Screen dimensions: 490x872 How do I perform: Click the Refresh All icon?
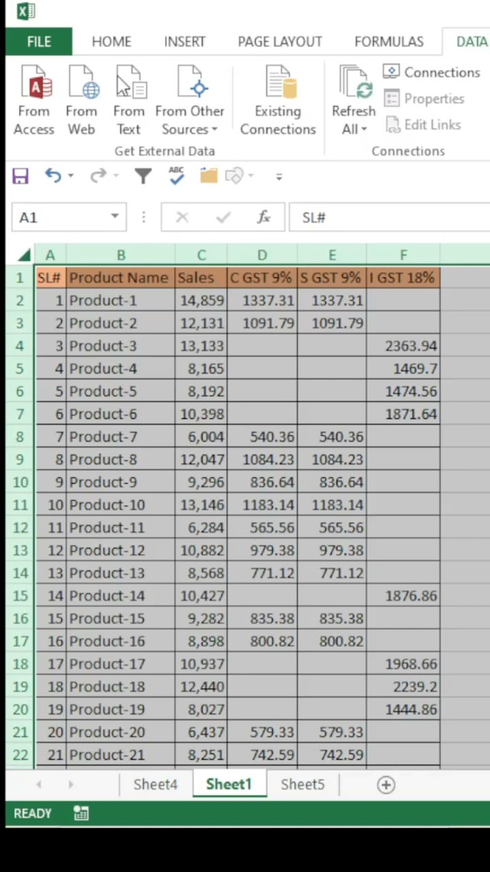coord(355,83)
